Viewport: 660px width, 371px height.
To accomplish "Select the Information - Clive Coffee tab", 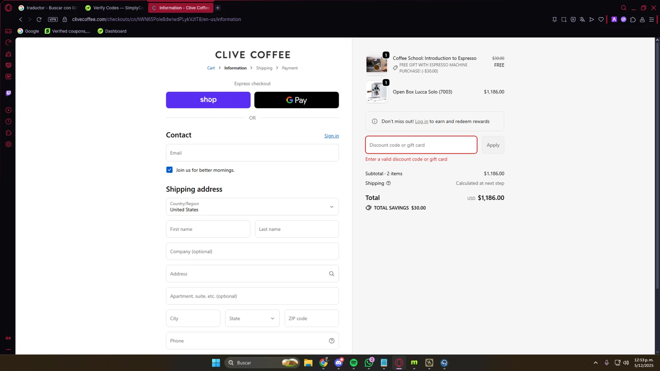I will click(181, 8).
